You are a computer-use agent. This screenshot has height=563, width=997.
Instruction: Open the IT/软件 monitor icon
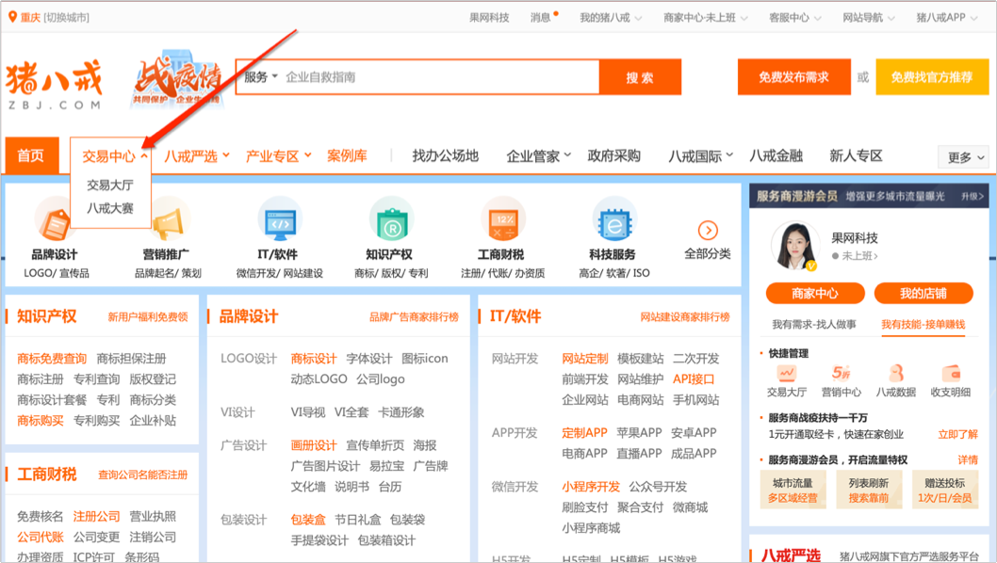[x=280, y=220]
